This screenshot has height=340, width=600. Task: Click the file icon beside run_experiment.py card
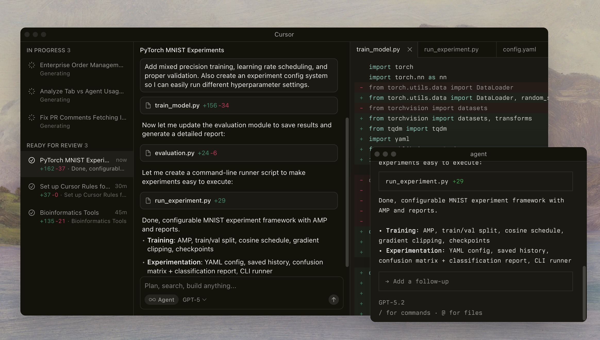click(x=148, y=201)
